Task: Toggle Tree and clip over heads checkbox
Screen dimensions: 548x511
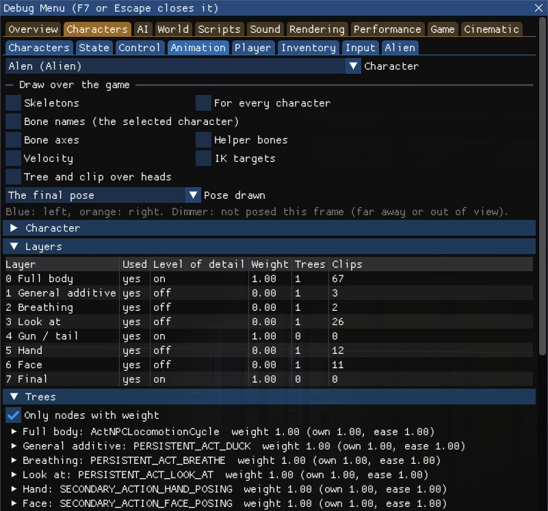Action: click(x=13, y=177)
